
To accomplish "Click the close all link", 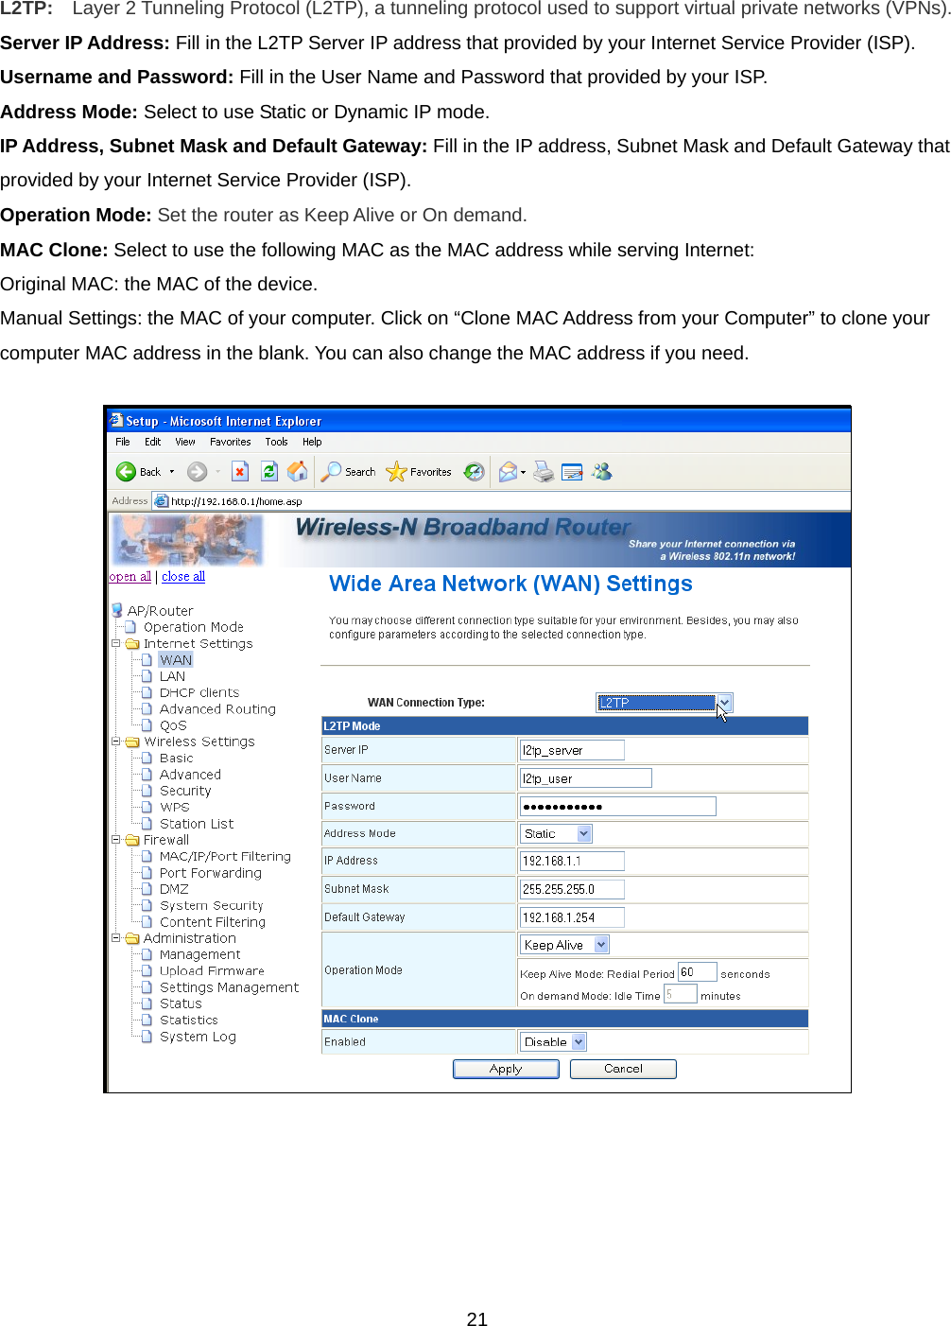I will click(x=182, y=575).
